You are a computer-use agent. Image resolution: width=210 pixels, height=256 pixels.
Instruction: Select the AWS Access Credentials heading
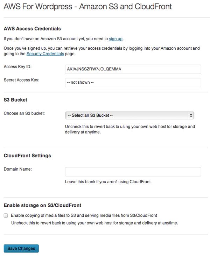coord(32,29)
